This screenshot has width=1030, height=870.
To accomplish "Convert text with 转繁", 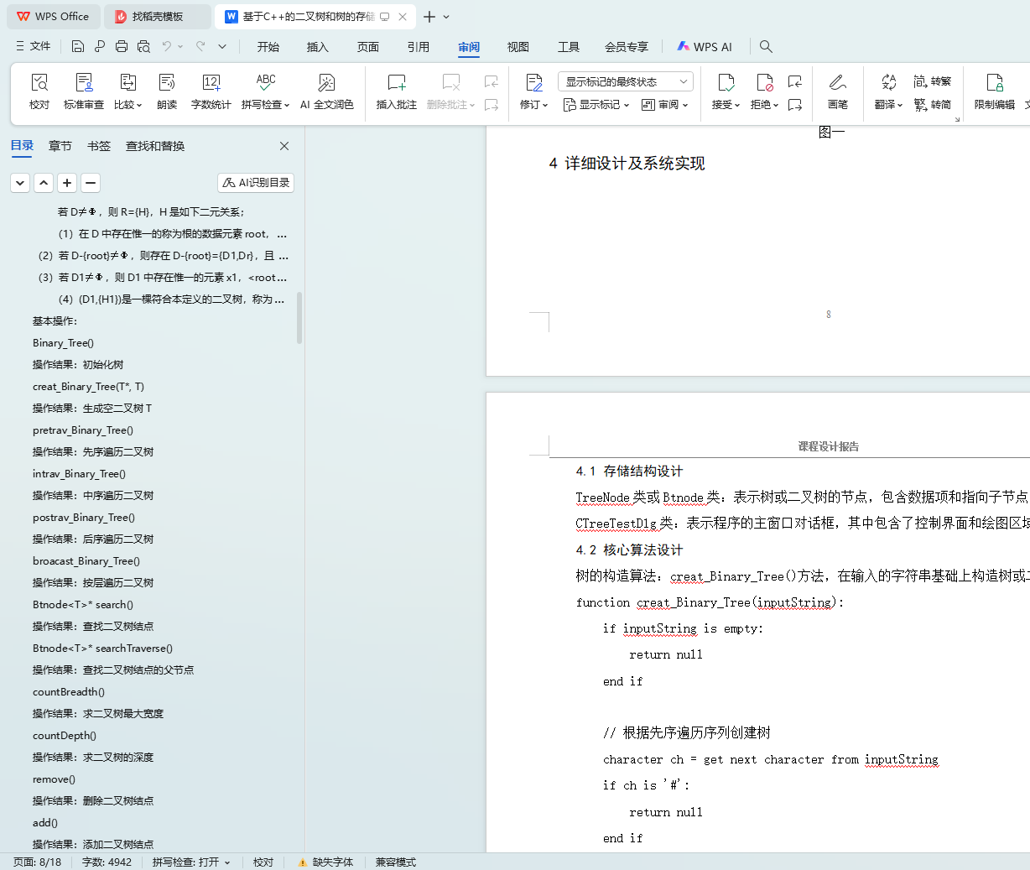I will click(933, 81).
